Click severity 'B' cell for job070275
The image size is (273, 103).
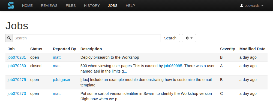coord(221,80)
